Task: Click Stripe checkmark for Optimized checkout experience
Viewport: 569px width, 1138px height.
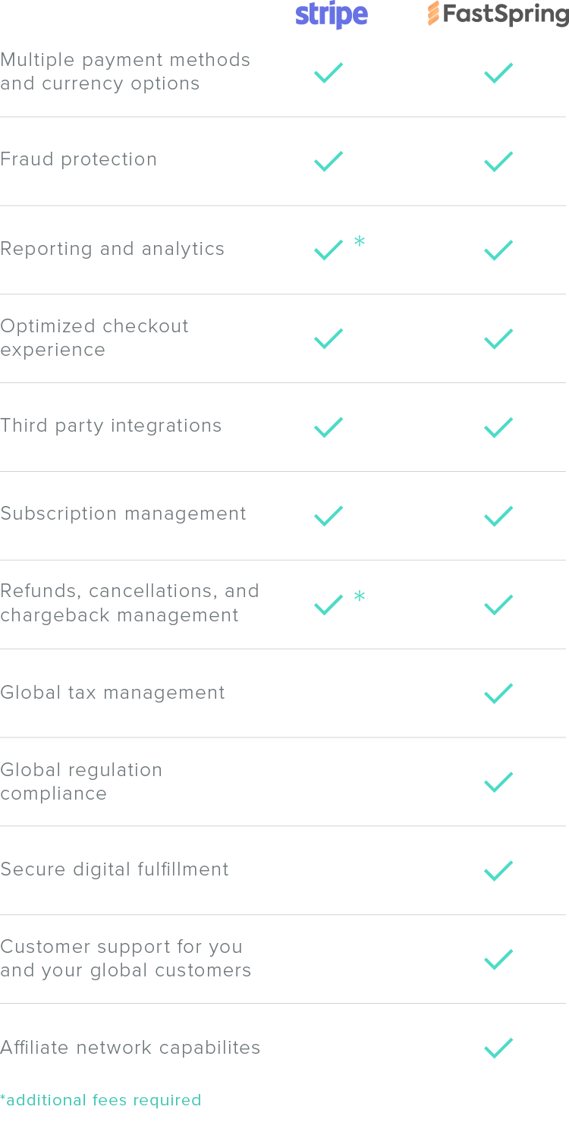Action: click(329, 338)
